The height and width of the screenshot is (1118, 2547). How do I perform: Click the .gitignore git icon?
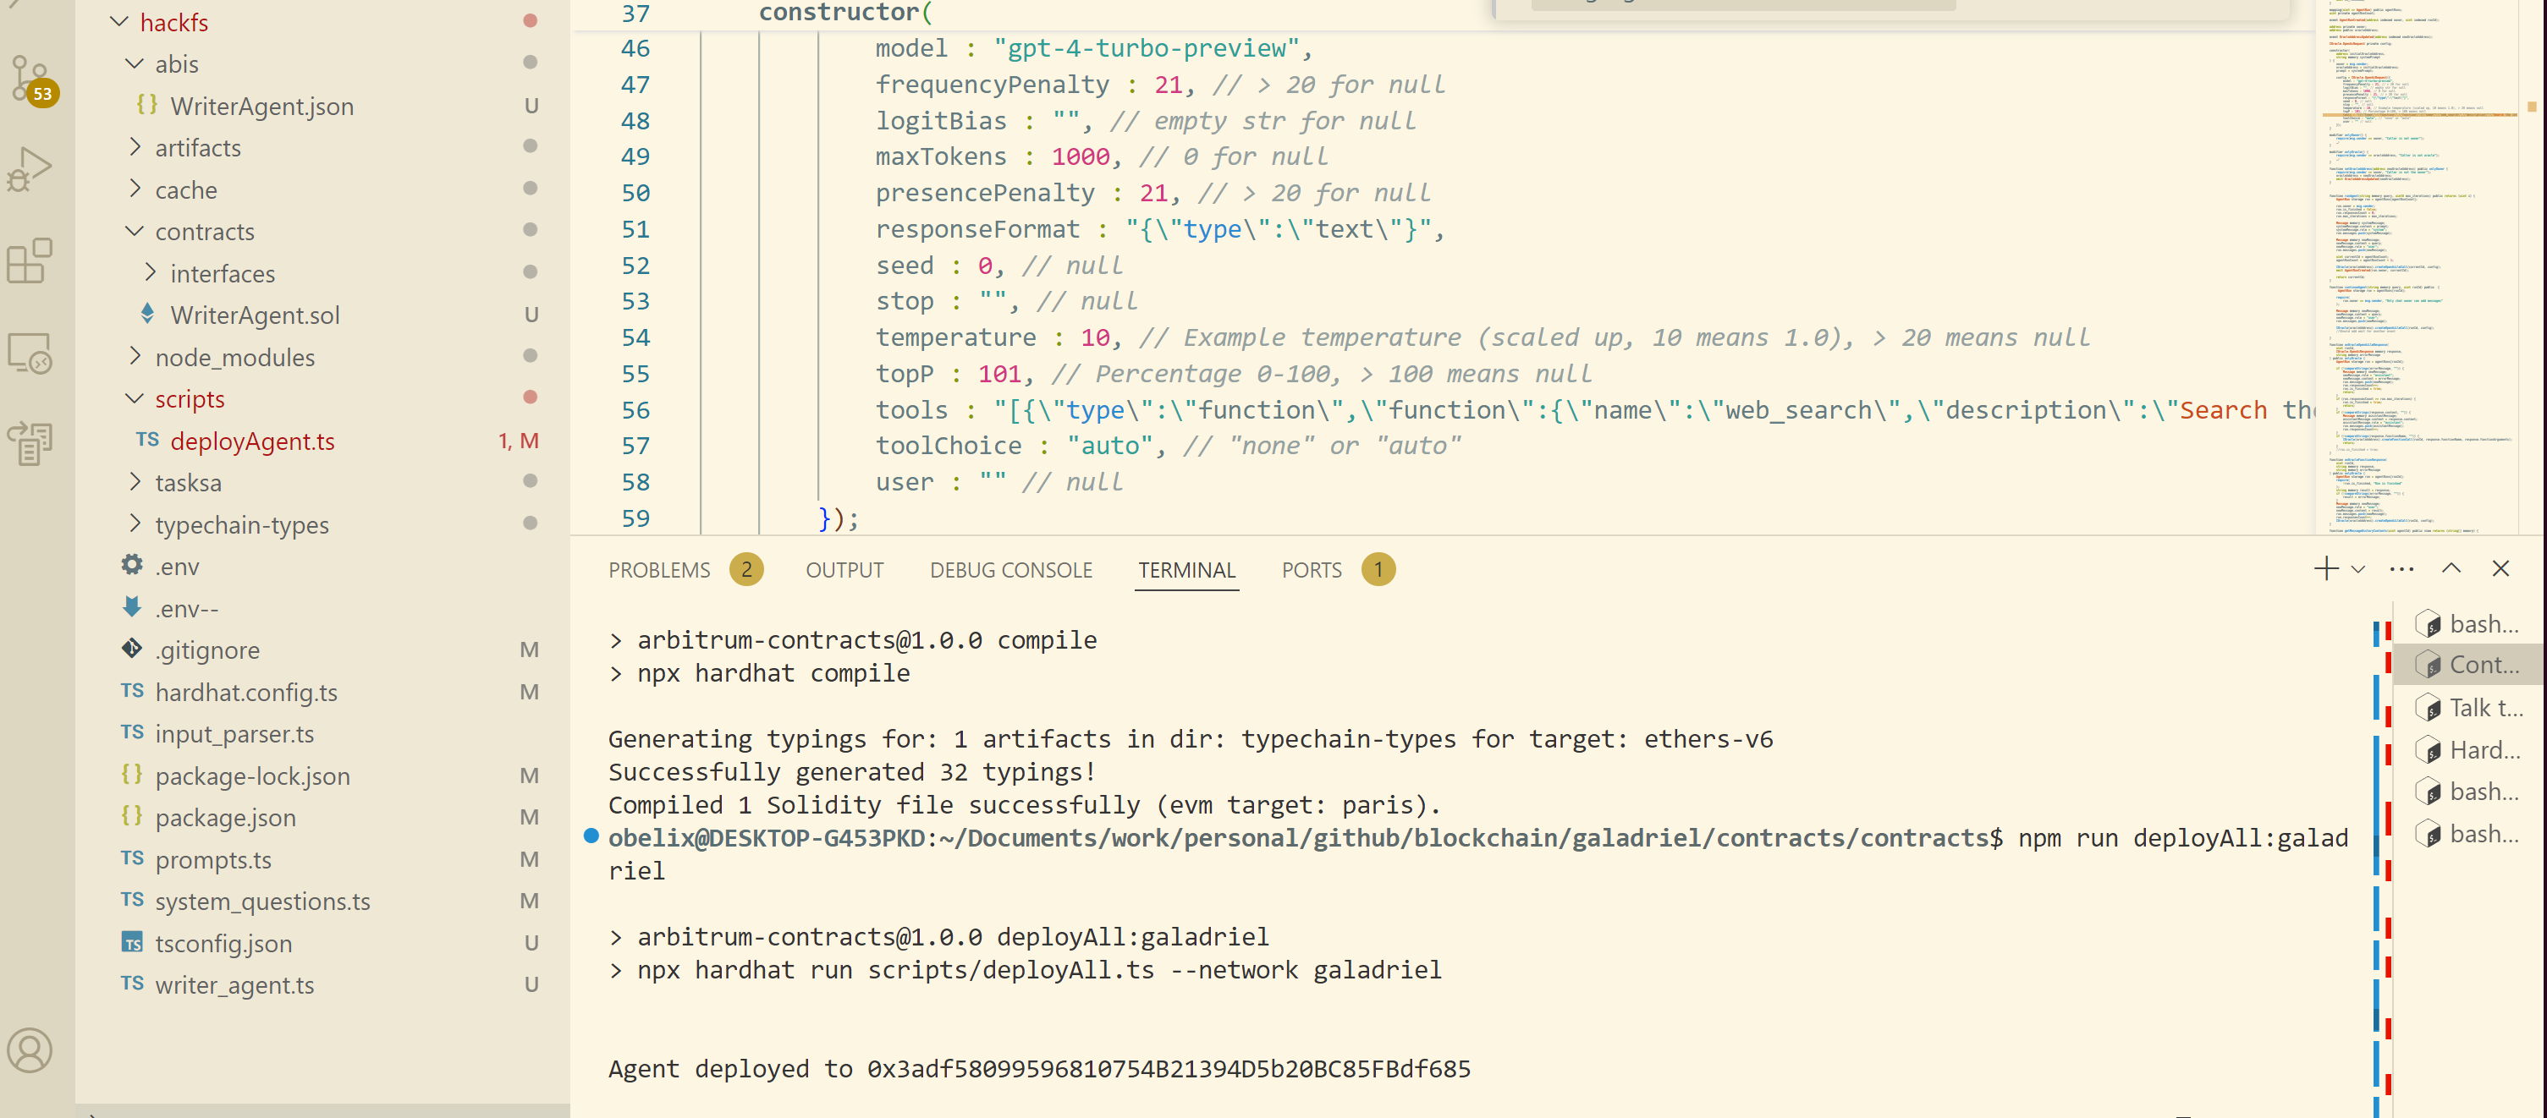click(x=131, y=649)
